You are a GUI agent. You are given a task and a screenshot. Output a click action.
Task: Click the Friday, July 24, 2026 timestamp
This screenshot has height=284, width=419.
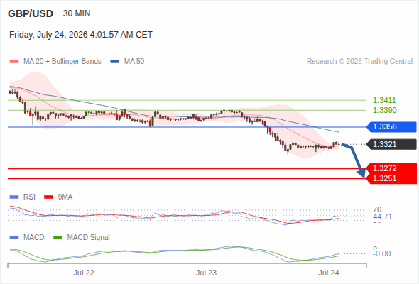coord(81,35)
